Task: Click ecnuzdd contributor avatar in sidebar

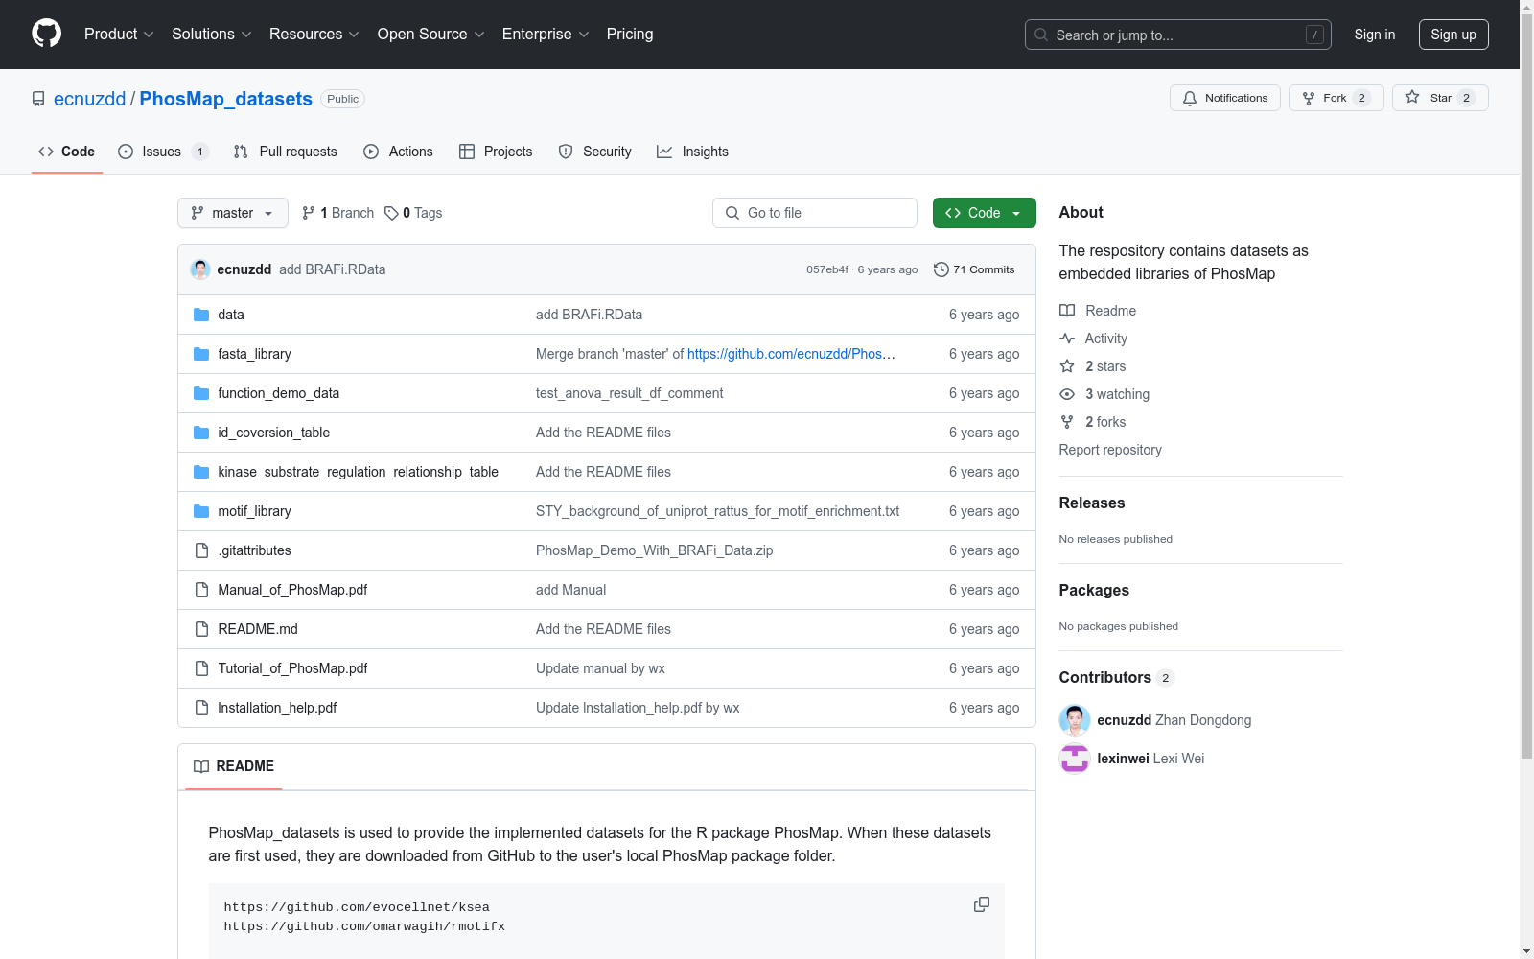Action: [x=1075, y=720]
